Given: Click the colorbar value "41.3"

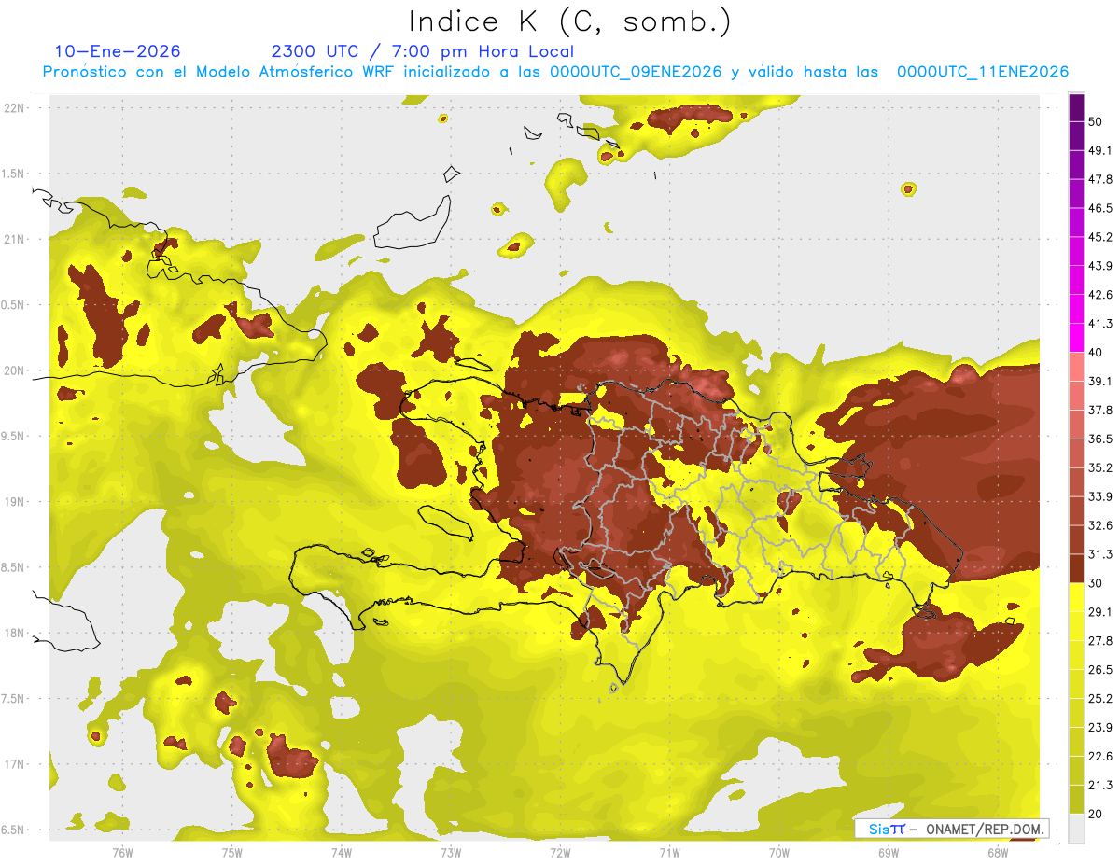Looking at the screenshot, I should click(1100, 324).
